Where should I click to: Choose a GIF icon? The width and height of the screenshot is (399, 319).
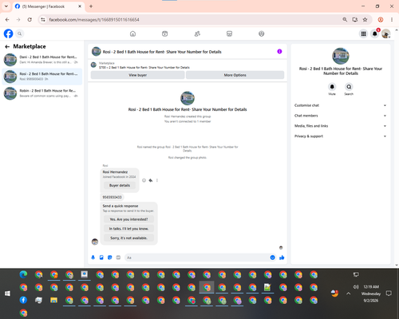coord(118,258)
